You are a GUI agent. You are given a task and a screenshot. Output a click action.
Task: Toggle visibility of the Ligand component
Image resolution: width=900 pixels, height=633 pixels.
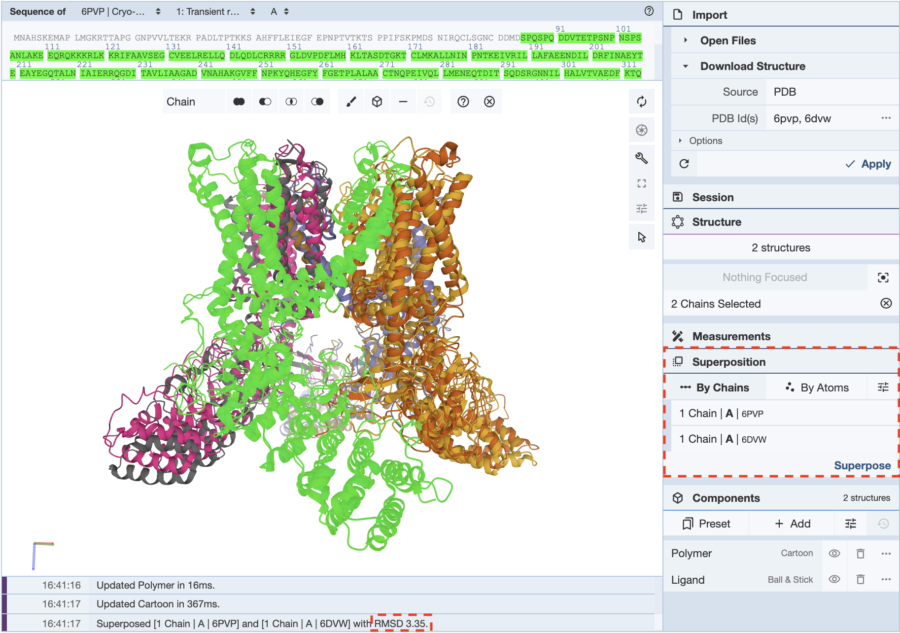pyautogui.click(x=834, y=579)
